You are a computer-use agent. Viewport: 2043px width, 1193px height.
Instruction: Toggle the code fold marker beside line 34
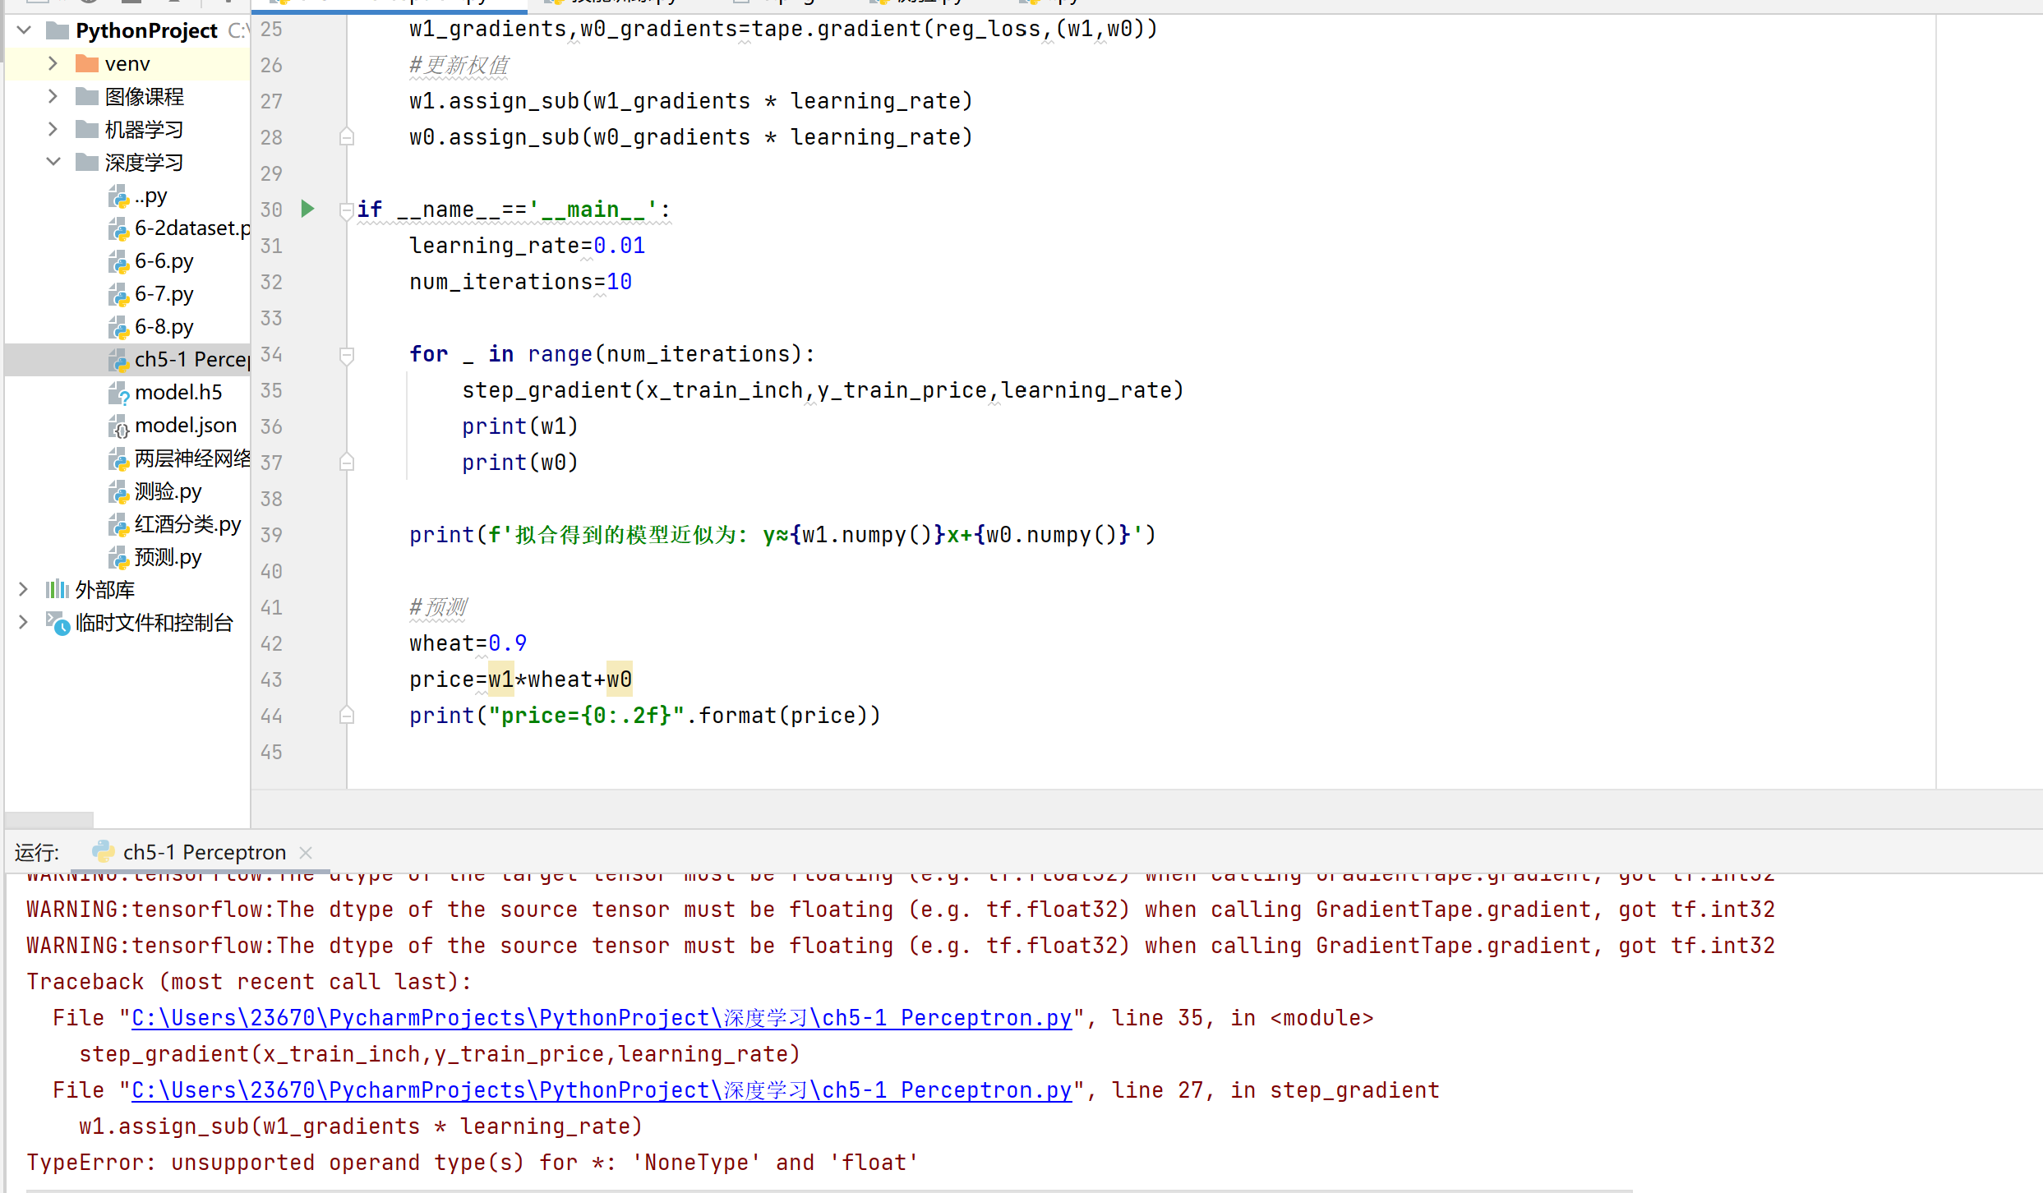point(347,355)
